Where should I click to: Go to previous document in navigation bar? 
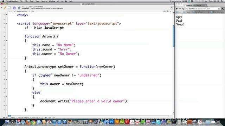click(x=9, y=11)
